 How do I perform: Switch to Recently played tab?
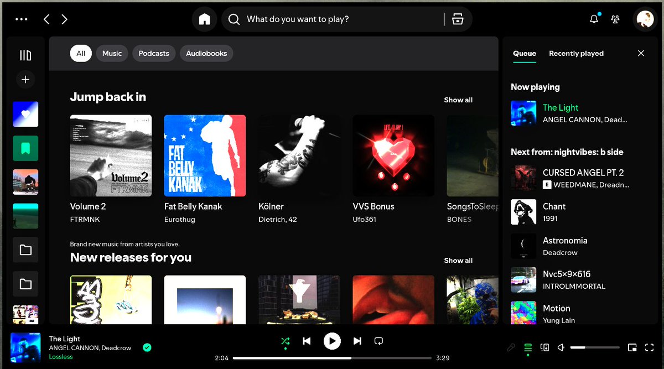click(x=576, y=54)
